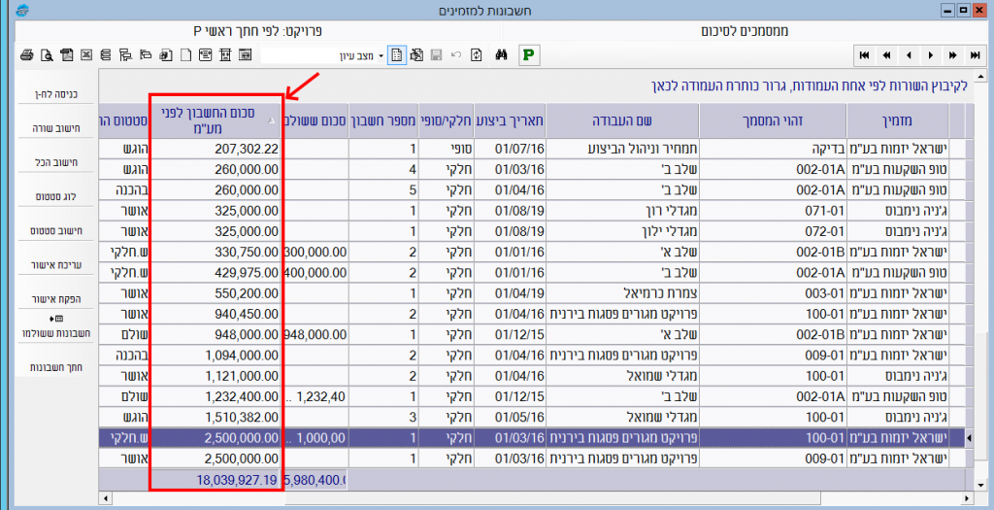Click the highlighted form view icon
Viewport: 994px width, 510px height.
(x=397, y=55)
